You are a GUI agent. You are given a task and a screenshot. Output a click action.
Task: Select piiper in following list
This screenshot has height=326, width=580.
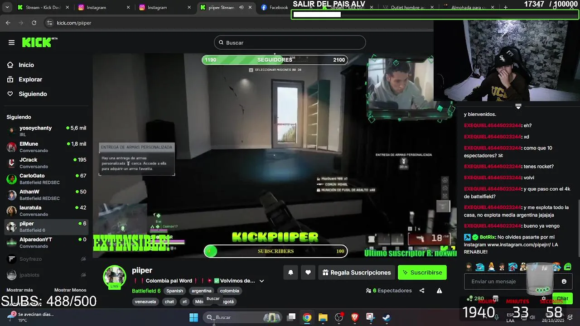click(x=46, y=226)
